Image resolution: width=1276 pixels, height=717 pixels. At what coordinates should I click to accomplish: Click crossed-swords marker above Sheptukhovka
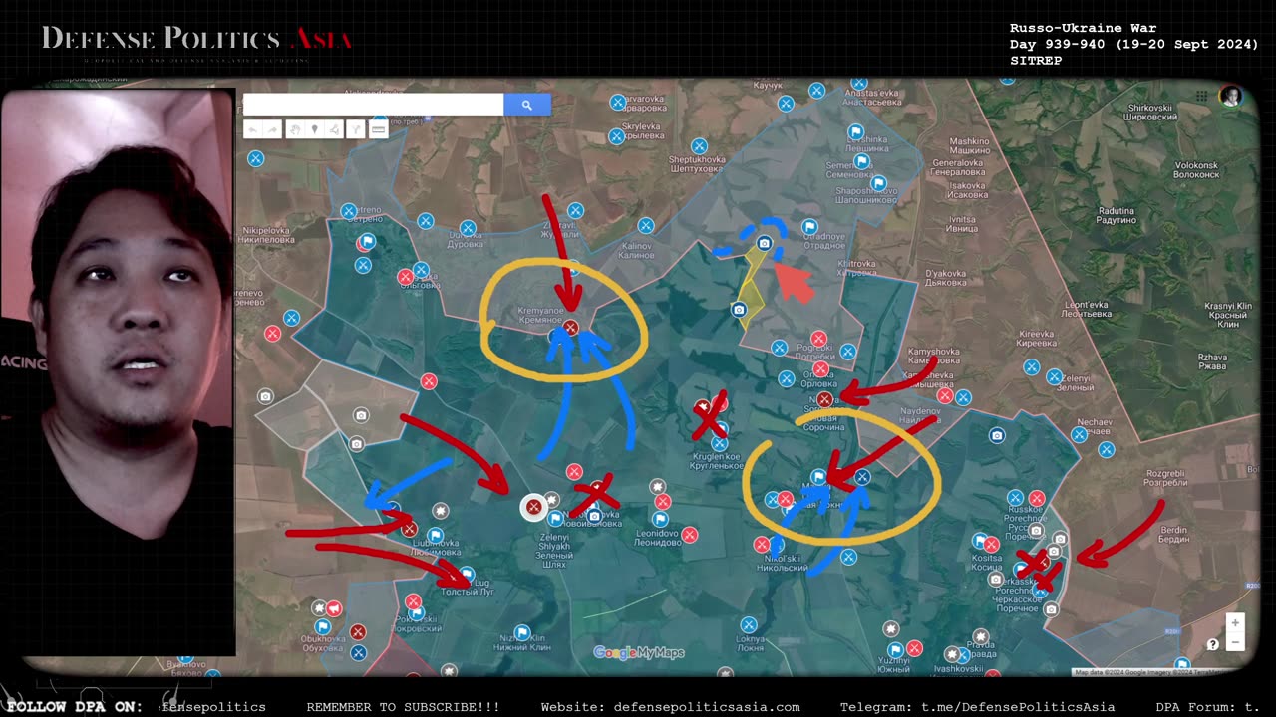[x=700, y=146]
